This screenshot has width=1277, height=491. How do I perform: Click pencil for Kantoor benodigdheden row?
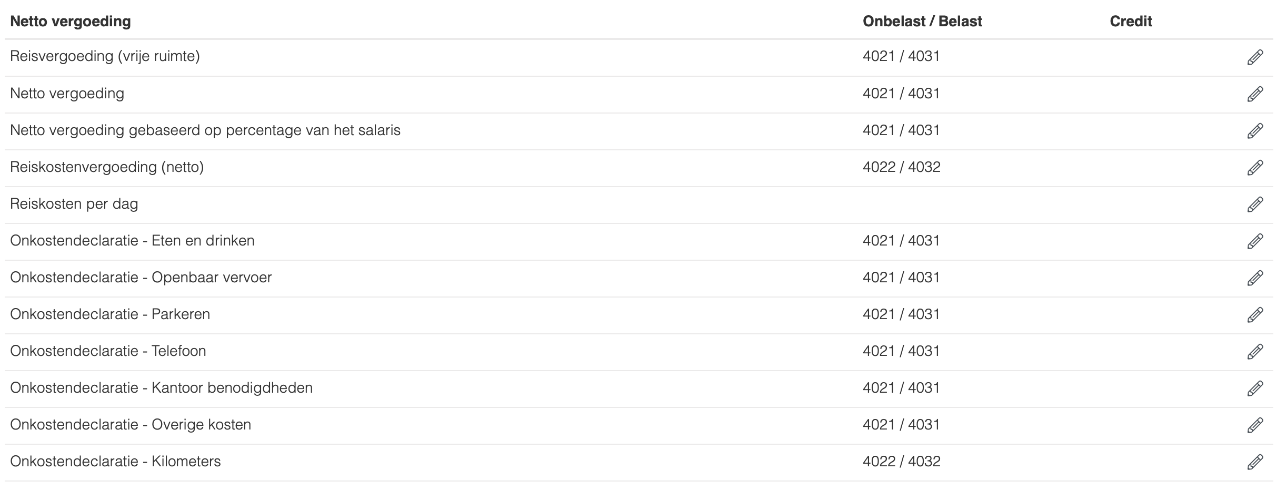tap(1255, 388)
